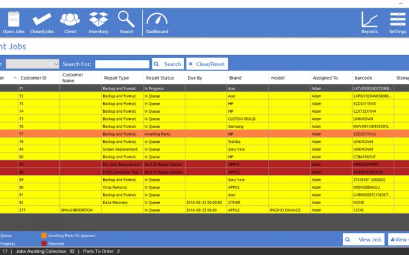Image resolution: width=409 pixels, height=255 pixels.
Task: Go to Closed jobs checkmark icon
Action: coord(41,20)
